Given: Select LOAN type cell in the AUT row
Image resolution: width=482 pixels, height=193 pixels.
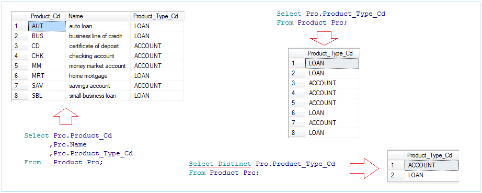Looking at the screenshot, I should (157, 26).
